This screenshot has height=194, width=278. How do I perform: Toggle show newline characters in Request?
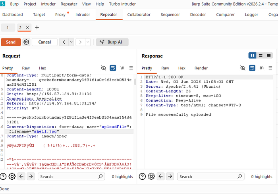pos(122,68)
